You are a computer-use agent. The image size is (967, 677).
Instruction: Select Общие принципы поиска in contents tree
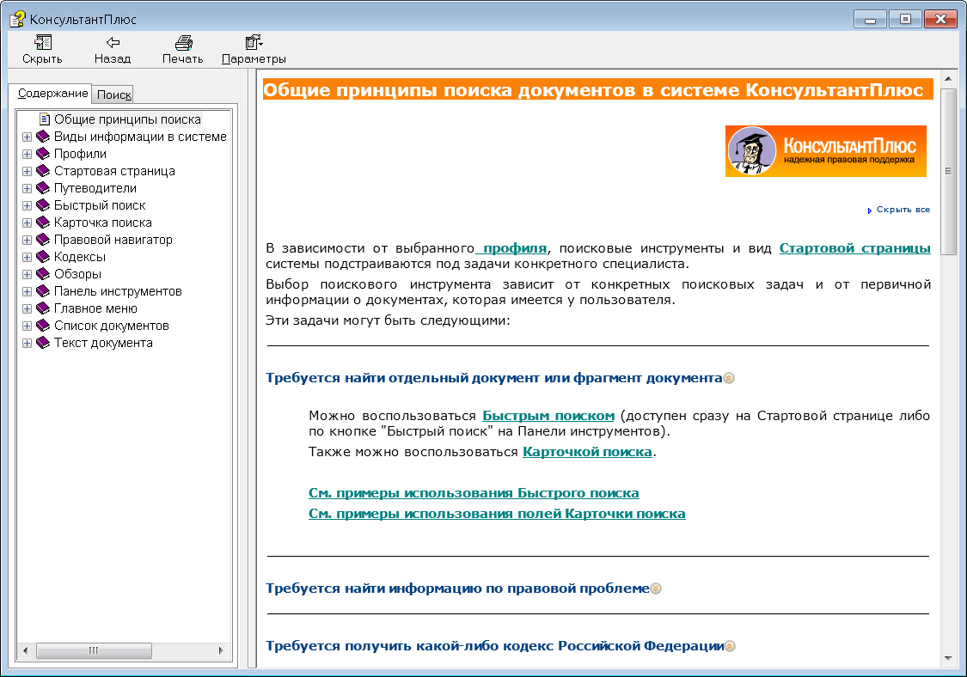click(127, 119)
